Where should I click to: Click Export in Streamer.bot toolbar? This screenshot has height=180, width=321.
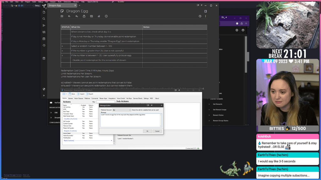pos(89,94)
